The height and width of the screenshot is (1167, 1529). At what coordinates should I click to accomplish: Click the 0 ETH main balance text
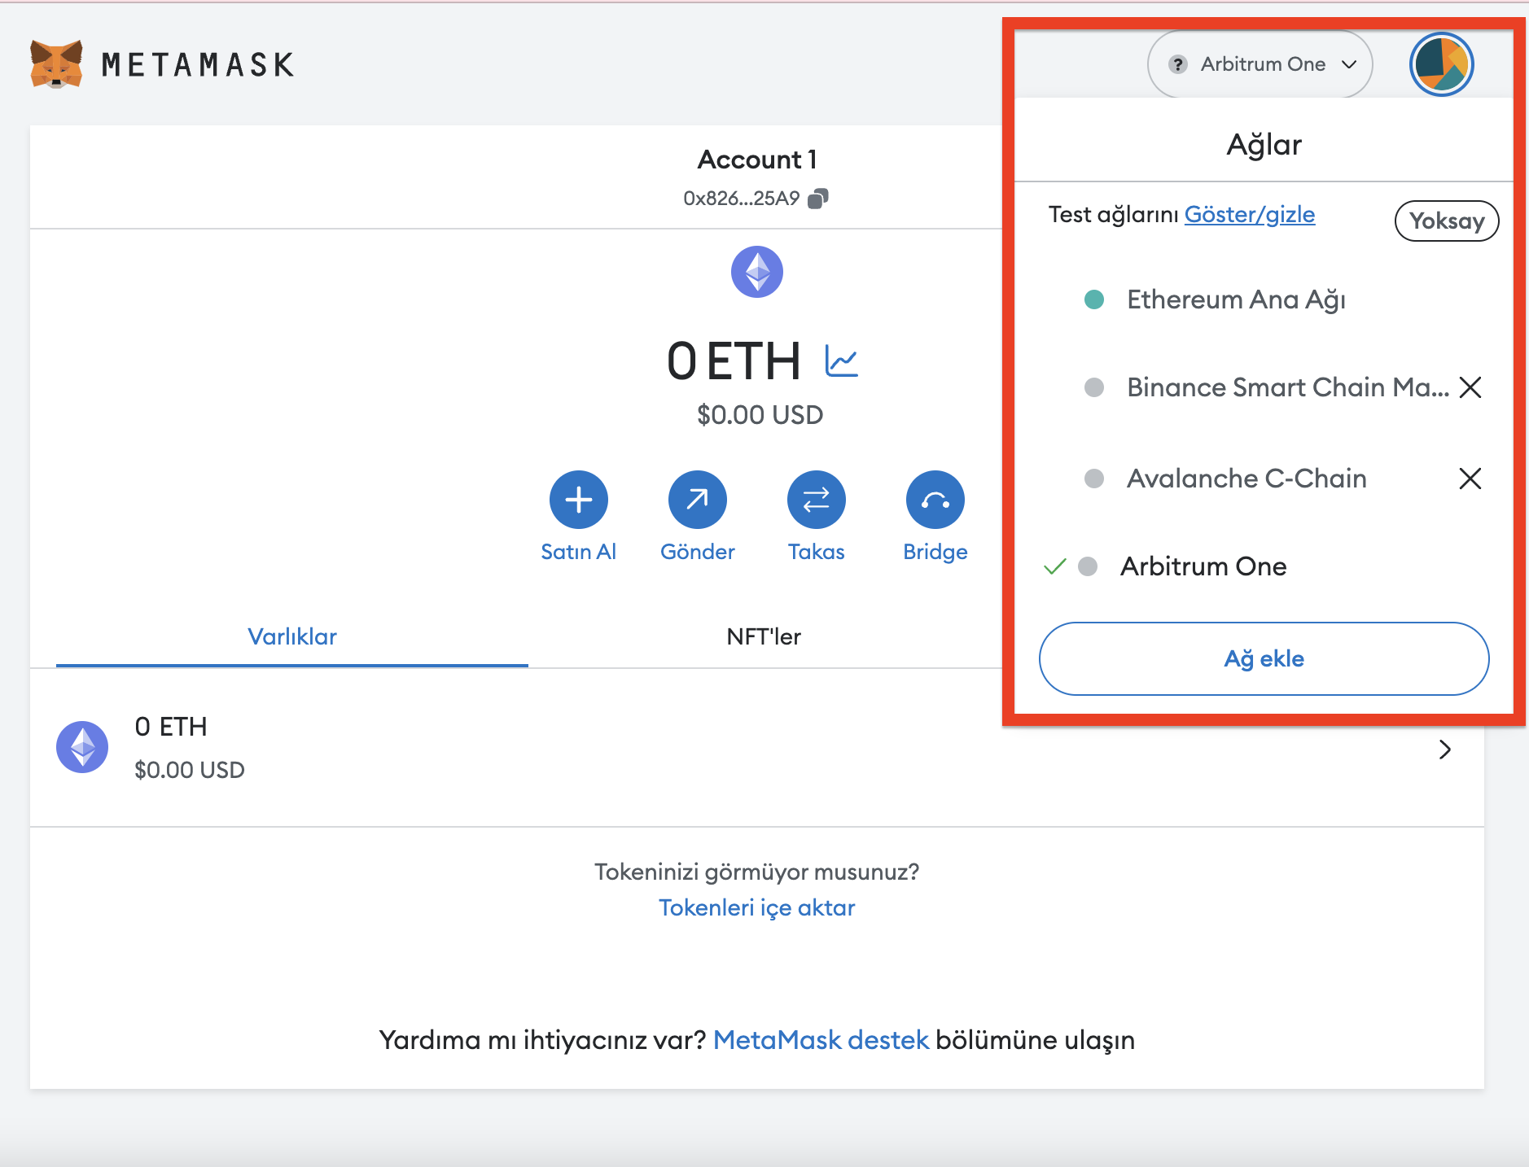pos(734,361)
